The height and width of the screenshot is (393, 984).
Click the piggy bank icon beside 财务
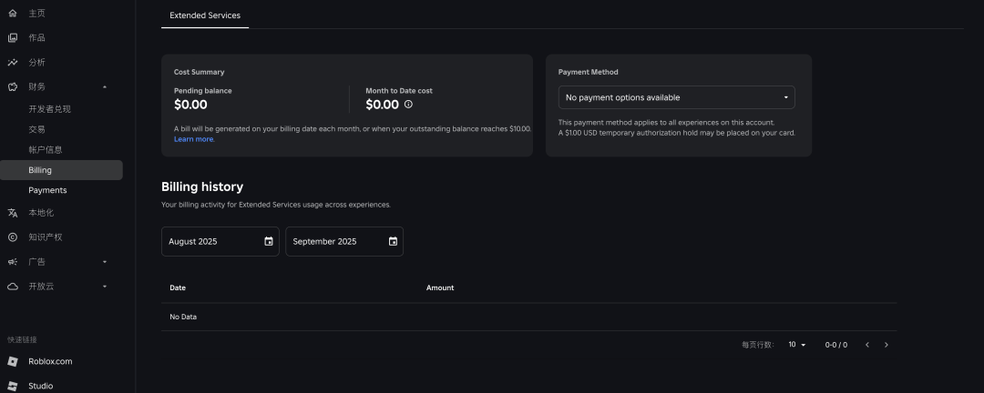point(13,86)
